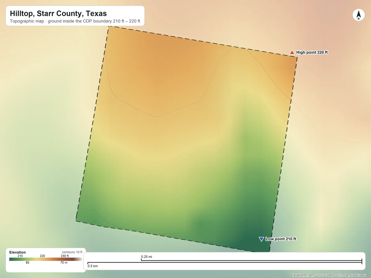This screenshot has width=371, height=278.
Task: Click the 'High point 220 ft' label
Action: [312, 53]
